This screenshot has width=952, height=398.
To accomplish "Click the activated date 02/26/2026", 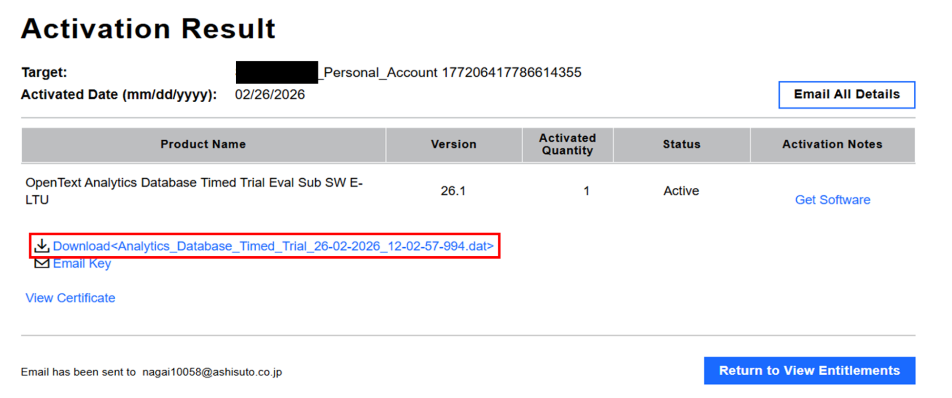I will 270,95.
